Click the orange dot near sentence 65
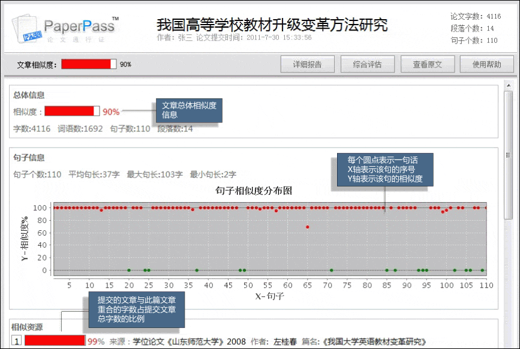The height and width of the screenshot is (349, 520). coord(306,227)
